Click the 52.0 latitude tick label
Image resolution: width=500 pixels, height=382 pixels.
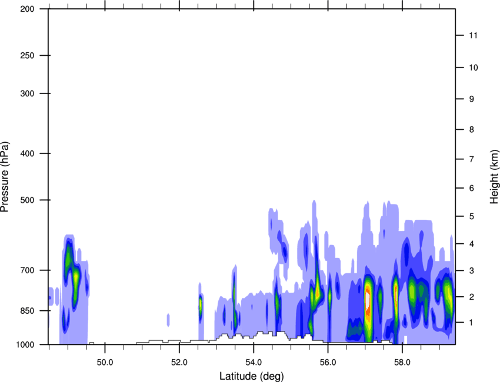(179, 362)
